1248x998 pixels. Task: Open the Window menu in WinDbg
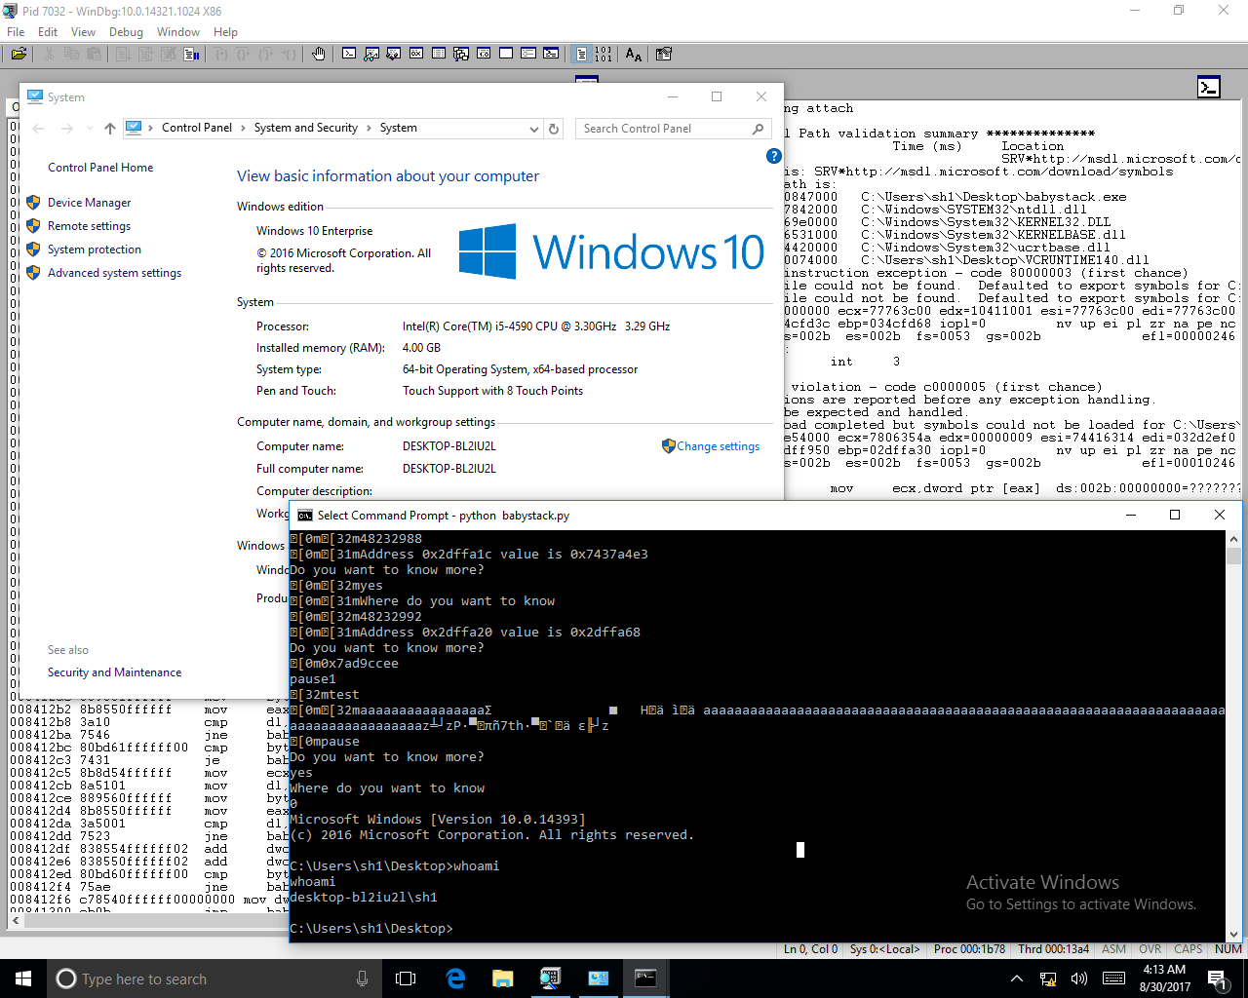pyautogui.click(x=177, y=32)
